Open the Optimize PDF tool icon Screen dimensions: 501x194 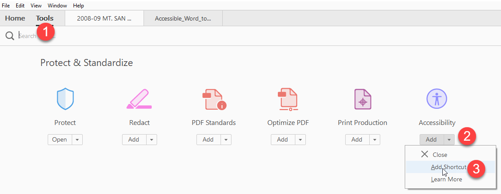pos(288,99)
